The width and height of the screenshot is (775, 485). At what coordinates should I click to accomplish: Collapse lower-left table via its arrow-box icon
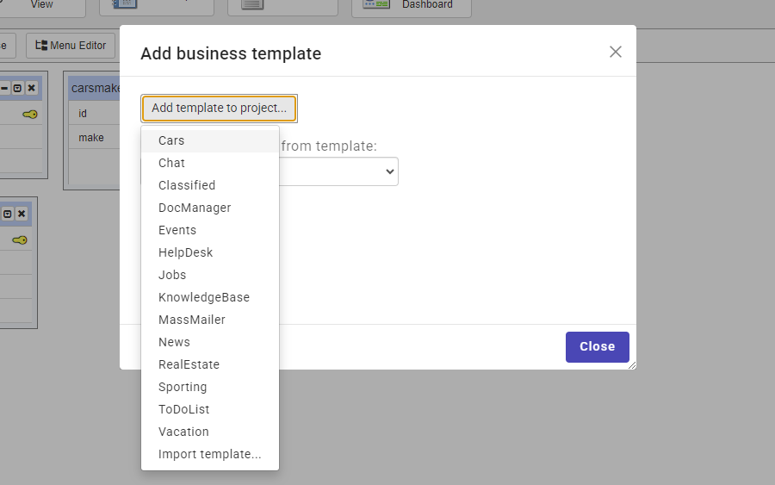coord(7,214)
